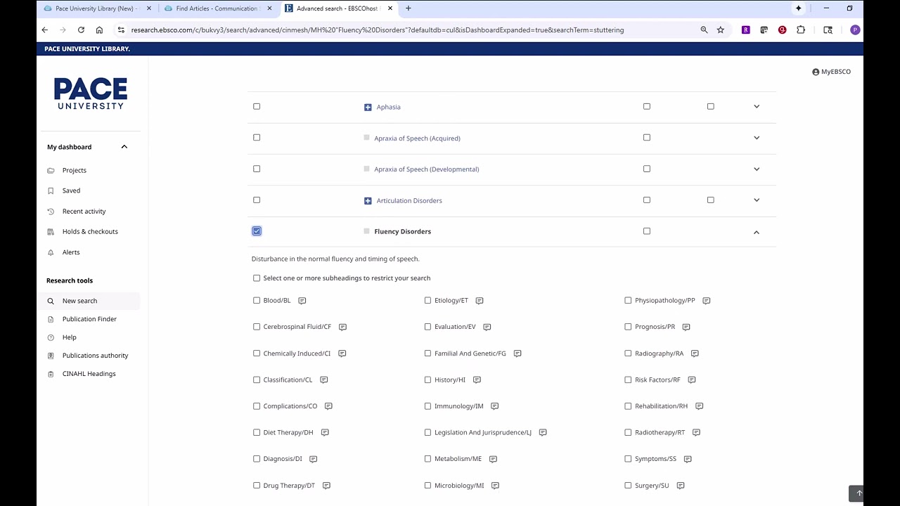This screenshot has width=900, height=506.
Task: Open scope note icon for History/HI
Action: (477, 380)
